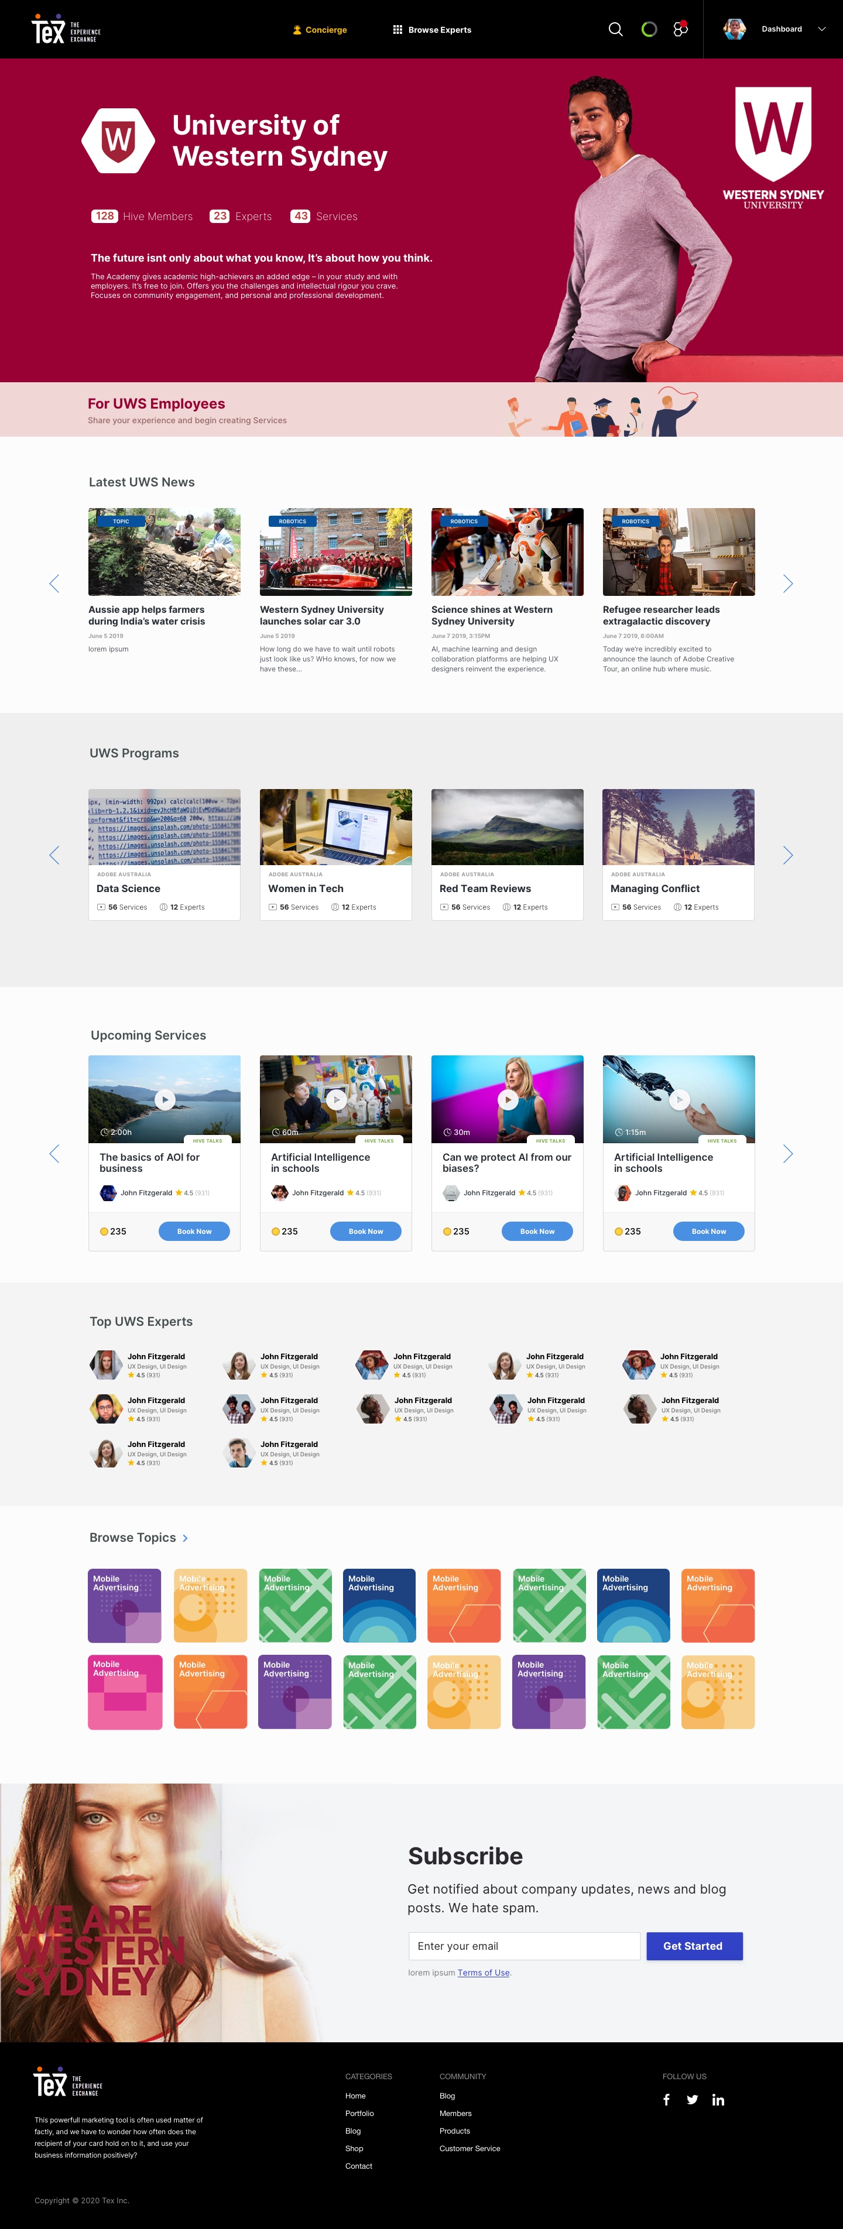Open Shop in the footer
The height and width of the screenshot is (2229, 843).
point(355,2149)
